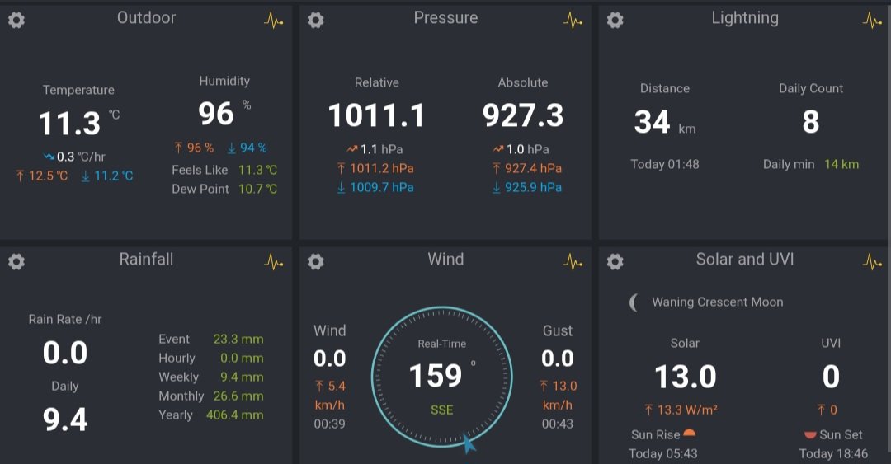This screenshot has width=891, height=464.
Task: Click the relative pressure trend arrow 1.1 hPa
Action: (x=352, y=149)
